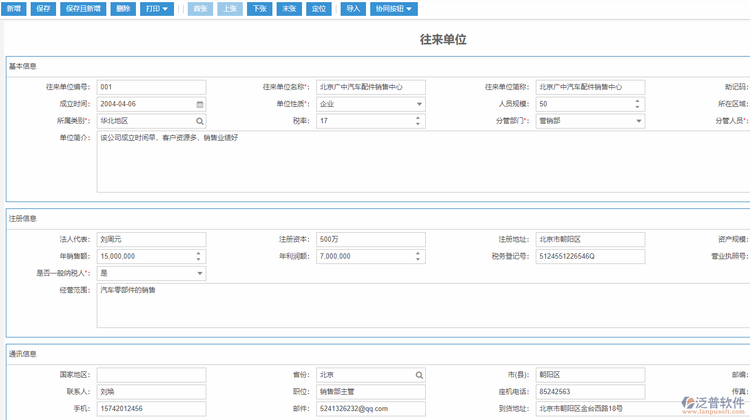Expand the 是否一般纳税人 dropdown
This screenshot has height=420, width=750.
click(200, 273)
